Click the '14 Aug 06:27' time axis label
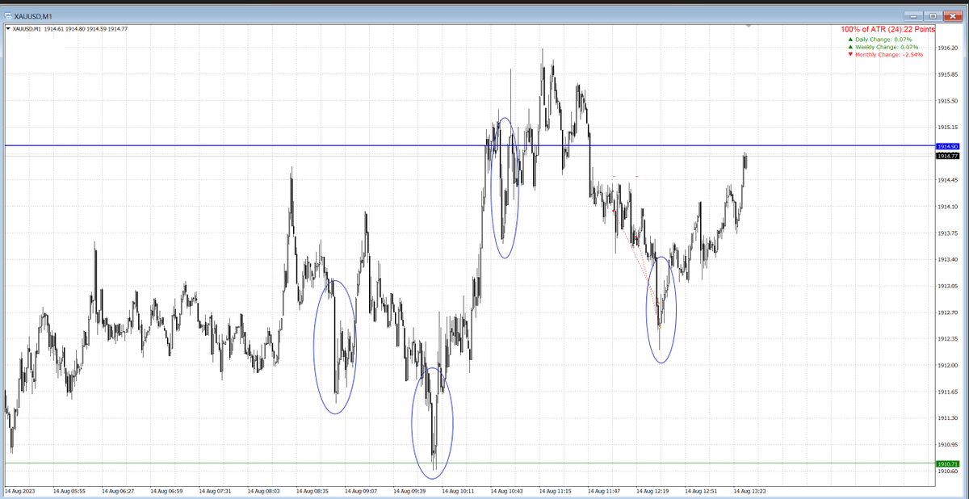The height and width of the screenshot is (499, 969). 118,490
